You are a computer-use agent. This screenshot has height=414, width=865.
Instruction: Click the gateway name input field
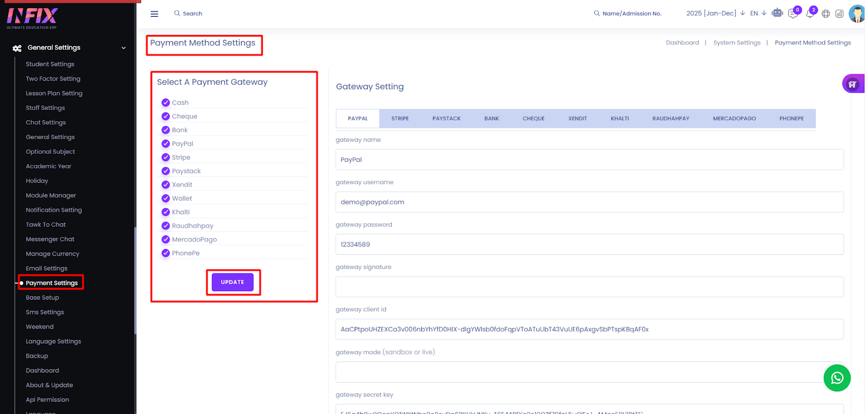(589, 160)
